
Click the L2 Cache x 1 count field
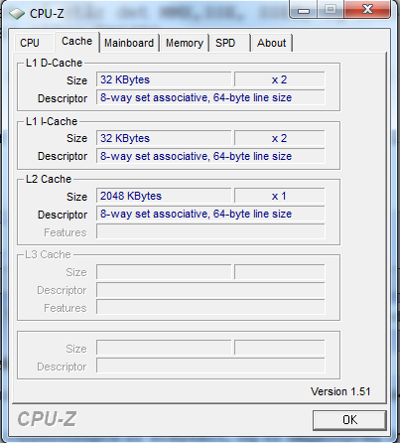[280, 196]
